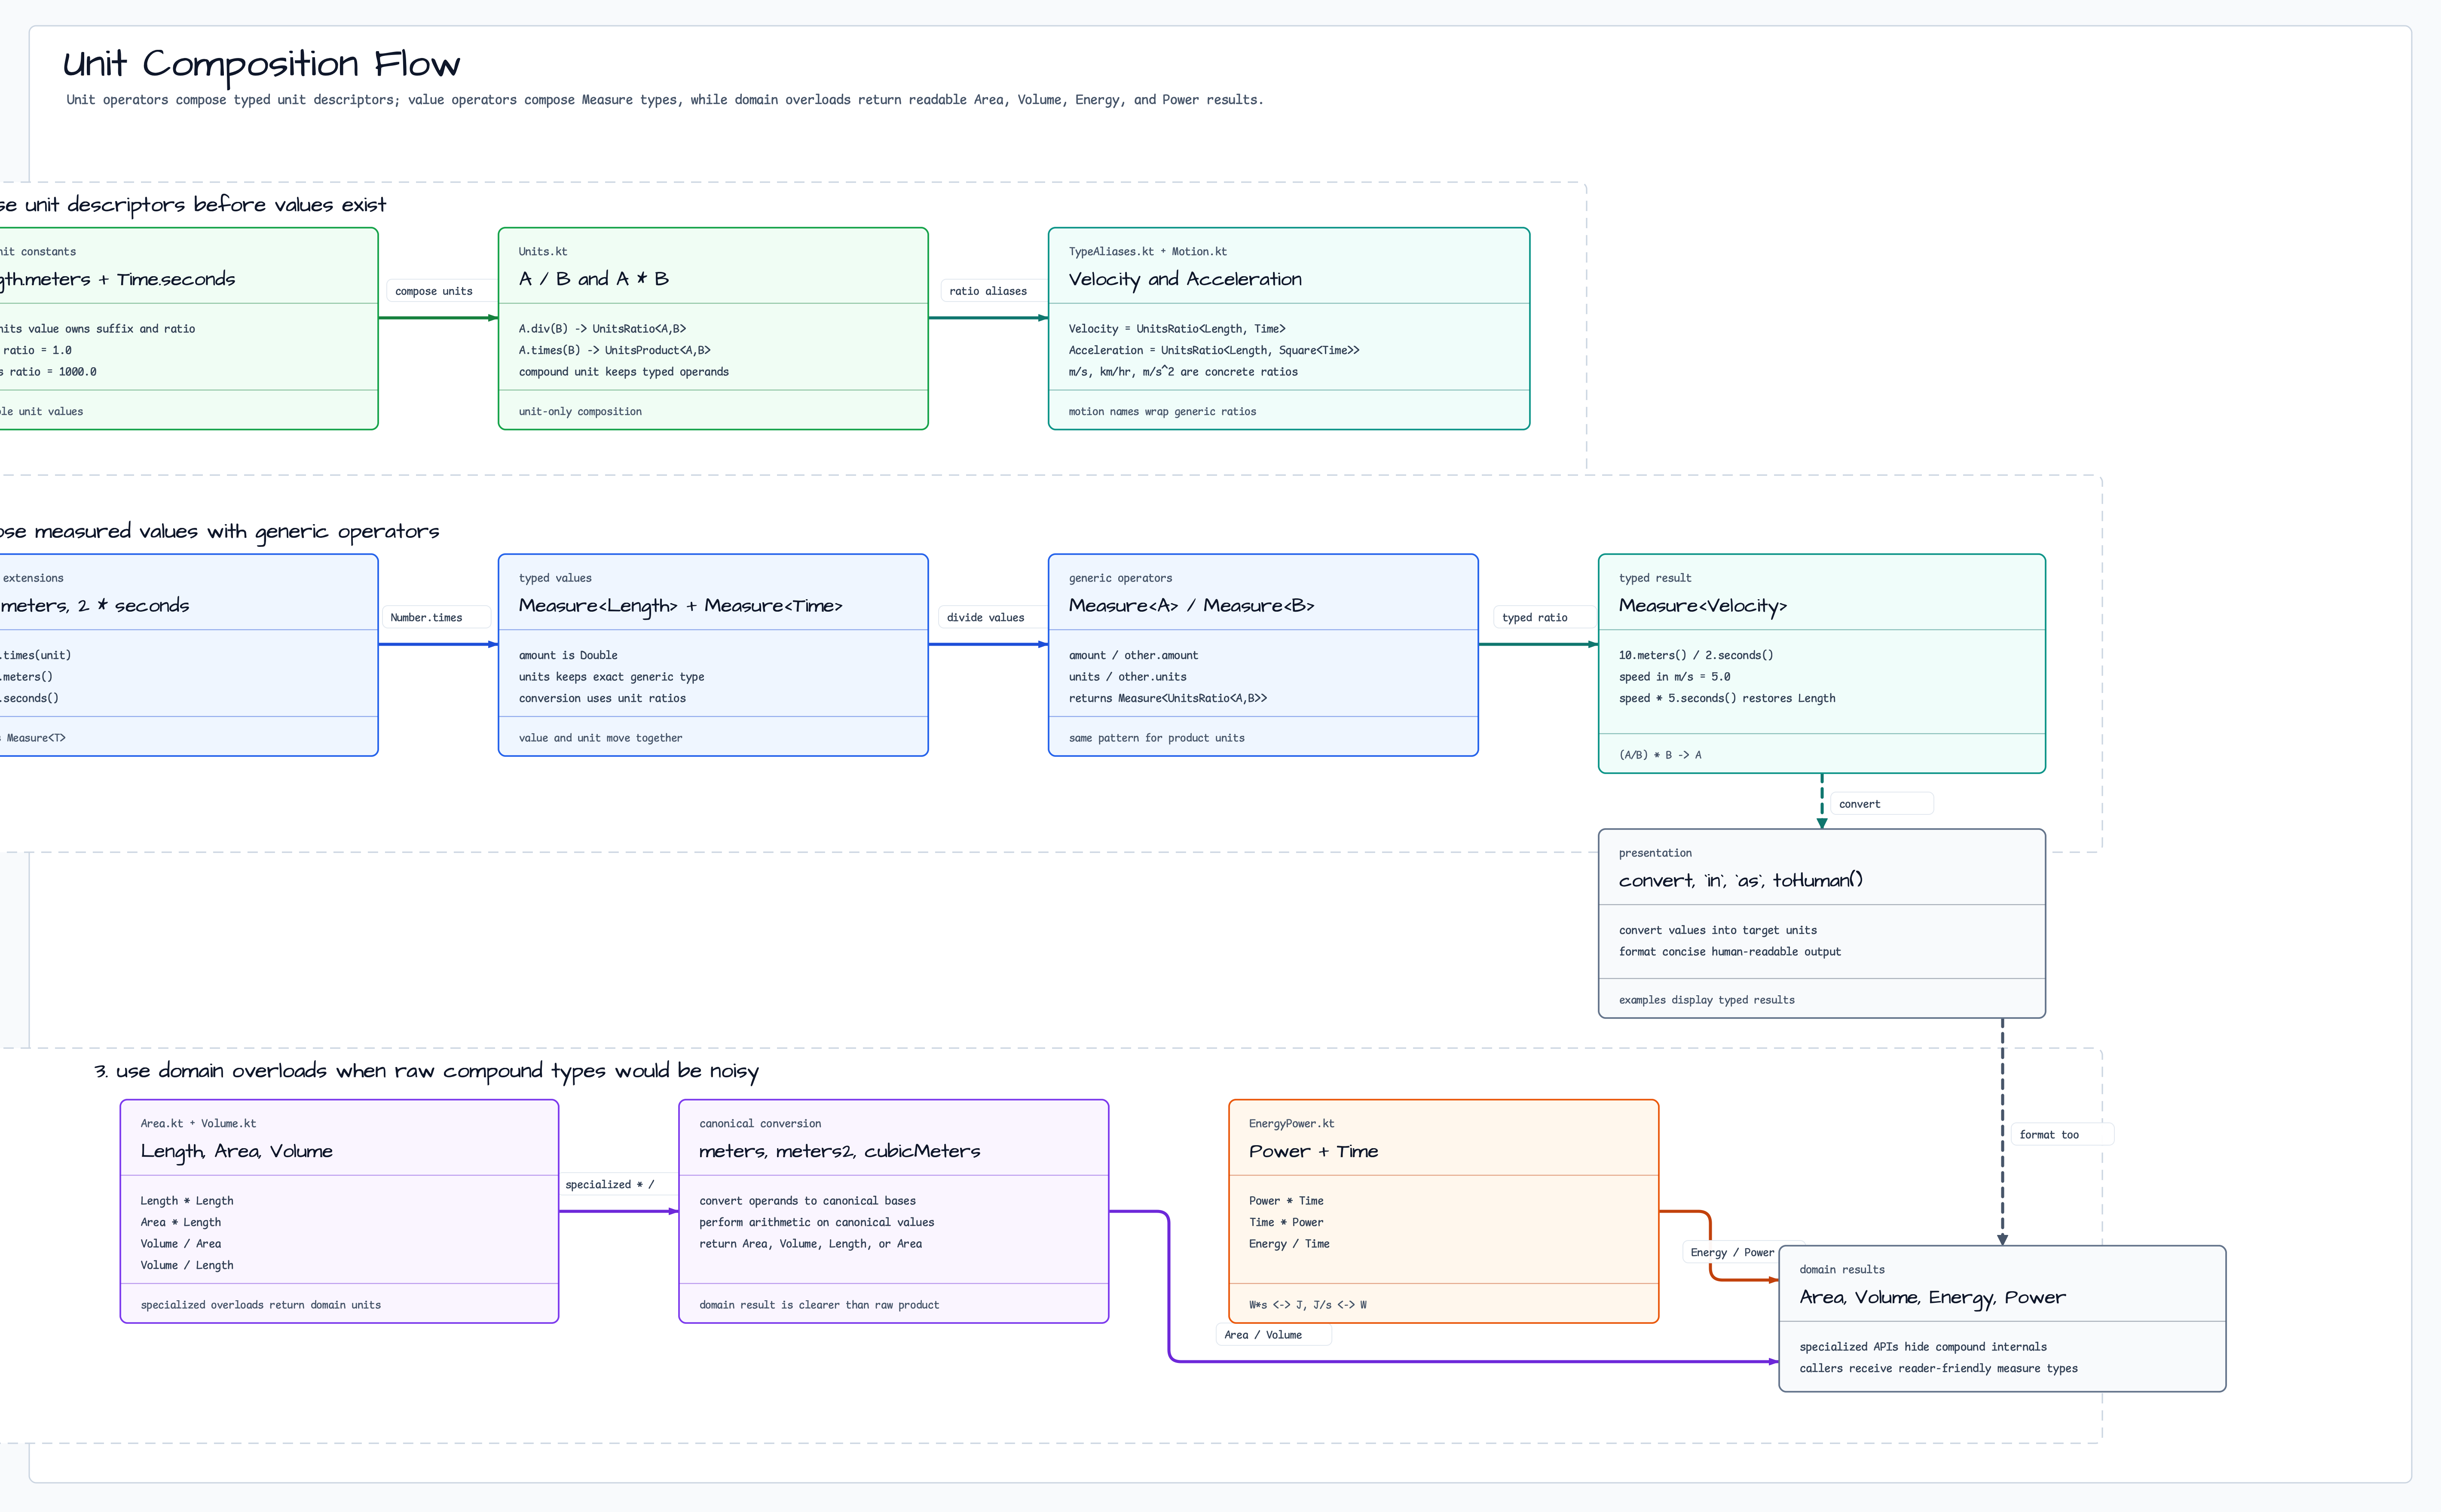The image size is (2441, 1512).
Task: Click 'unit-only composition' footer text
Action: [580, 412]
